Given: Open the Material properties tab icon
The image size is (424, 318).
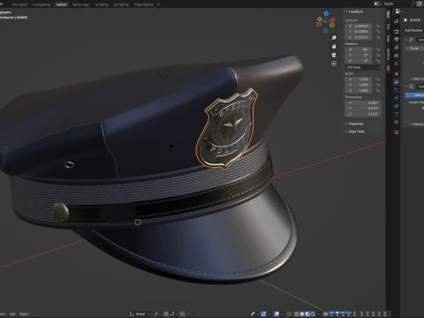Looking at the screenshot, I should point(397,122).
